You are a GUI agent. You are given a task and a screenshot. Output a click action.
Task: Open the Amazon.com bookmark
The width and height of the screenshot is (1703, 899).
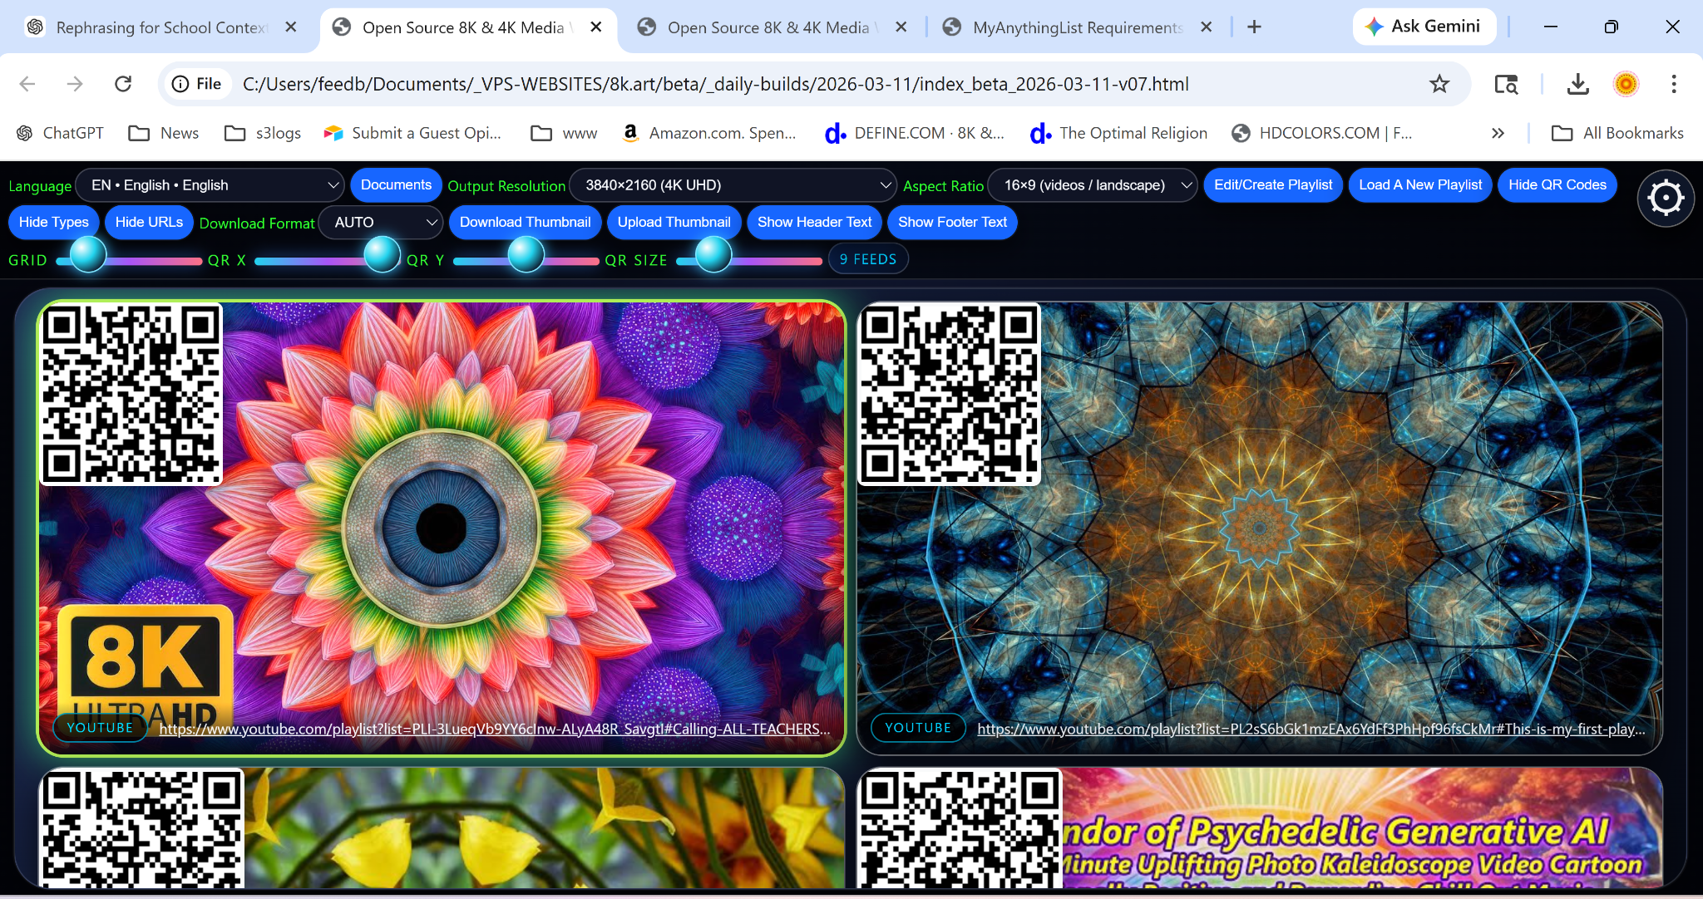(x=709, y=133)
